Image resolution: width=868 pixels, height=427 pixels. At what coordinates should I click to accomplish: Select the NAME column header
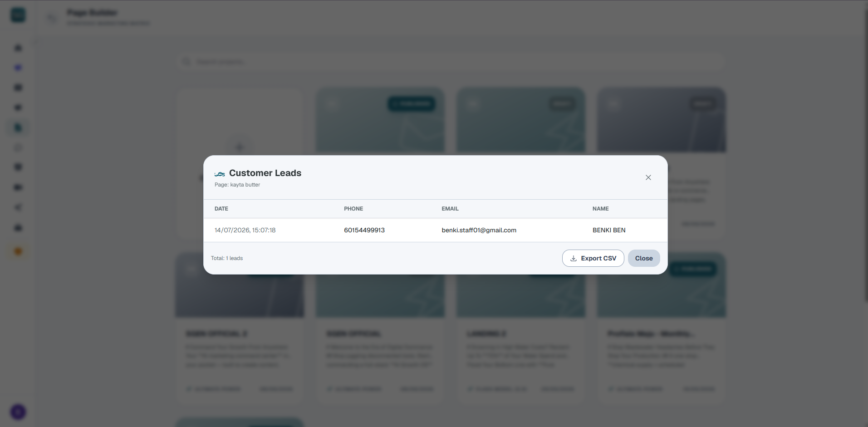[x=600, y=209]
